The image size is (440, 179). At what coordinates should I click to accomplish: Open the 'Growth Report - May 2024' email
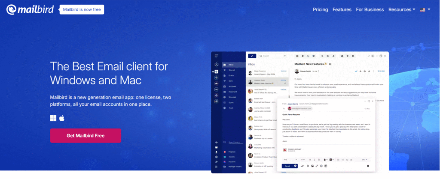point(267,73)
